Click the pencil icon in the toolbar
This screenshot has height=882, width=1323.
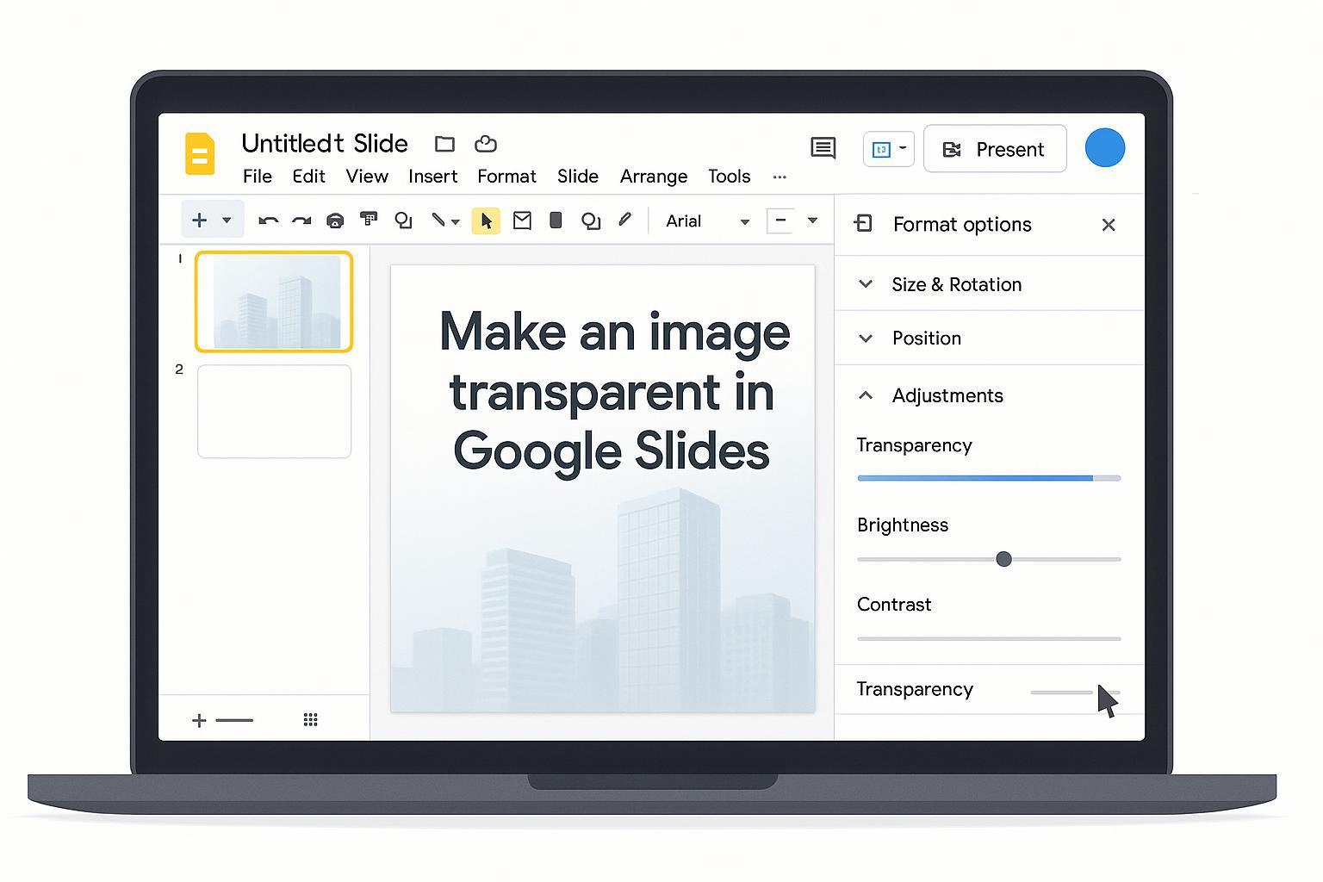pos(625,220)
